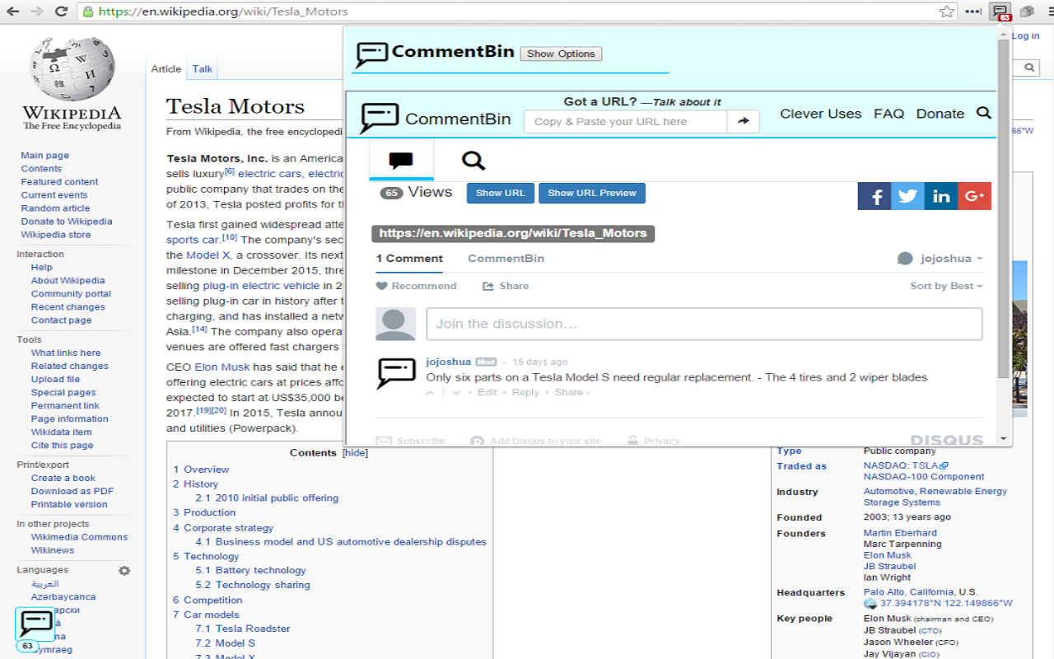Image resolution: width=1054 pixels, height=659 pixels.
Task: Click the Show URL button
Action: click(500, 193)
